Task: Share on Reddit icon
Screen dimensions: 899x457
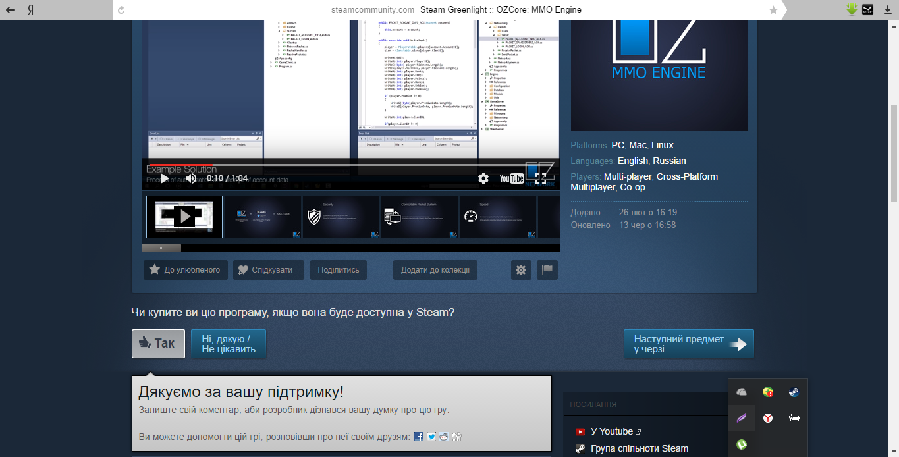Action: coord(444,437)
